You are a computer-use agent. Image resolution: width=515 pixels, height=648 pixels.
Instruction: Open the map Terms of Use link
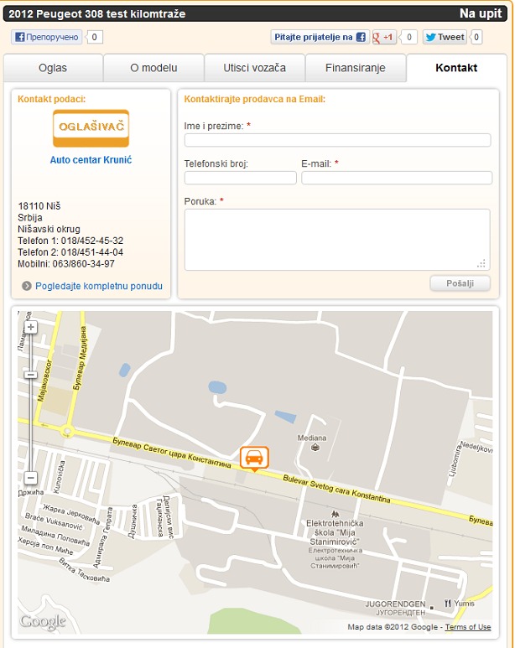467,627
